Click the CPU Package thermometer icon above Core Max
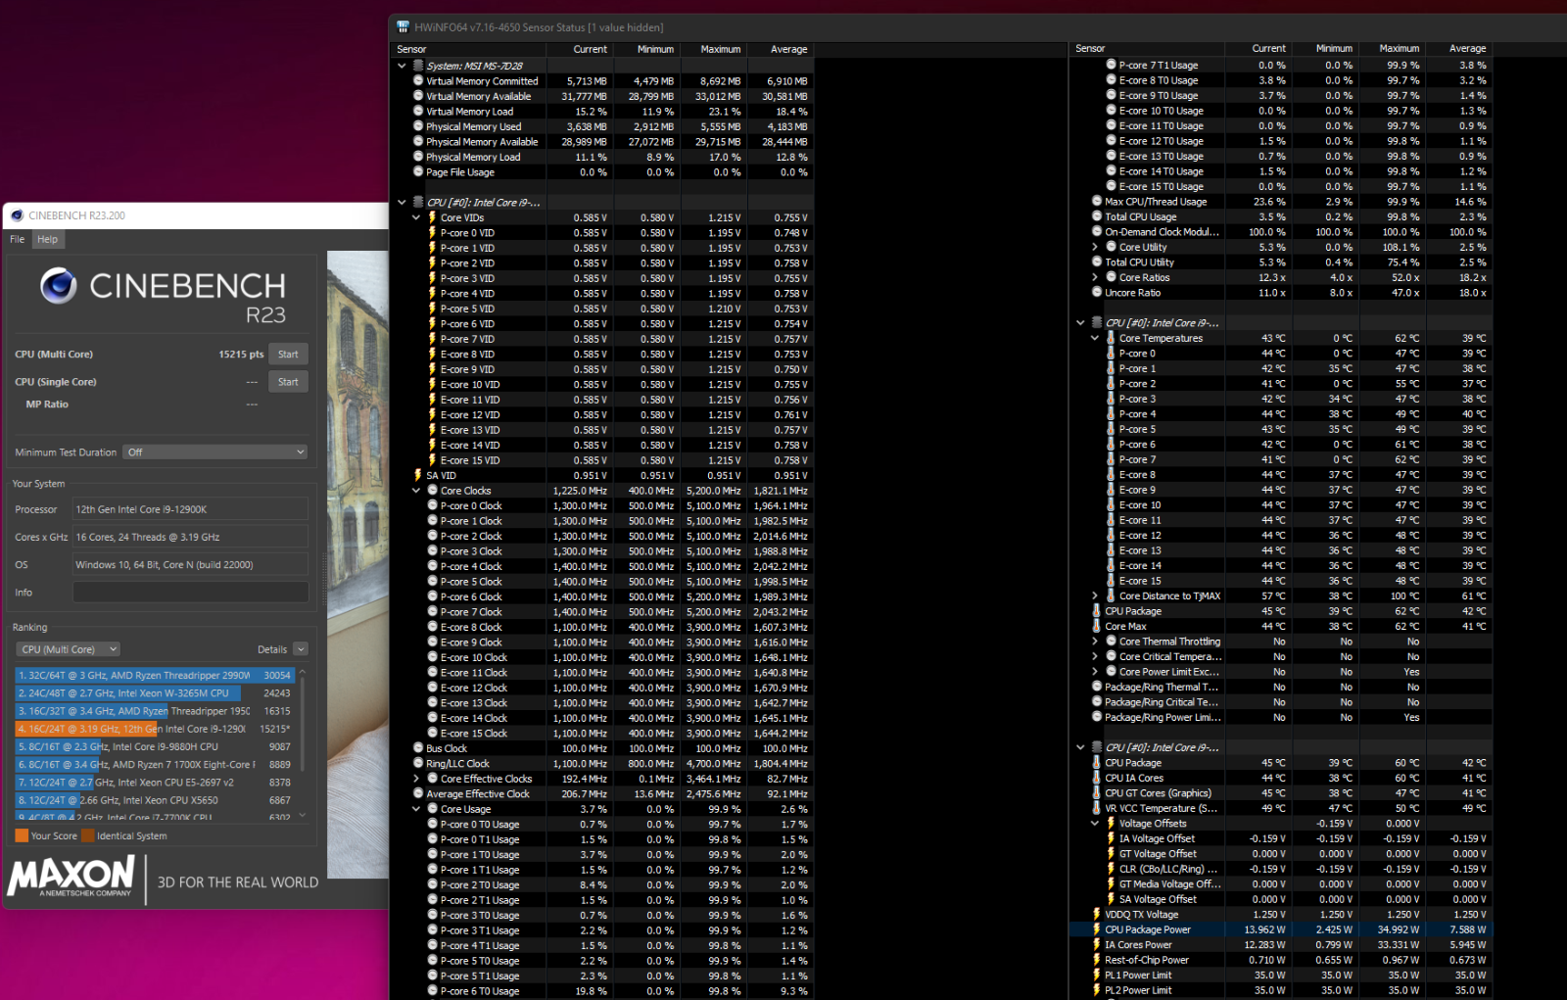The image size is (1567, 1000). pyautogui.click(x=1097, y=611)
